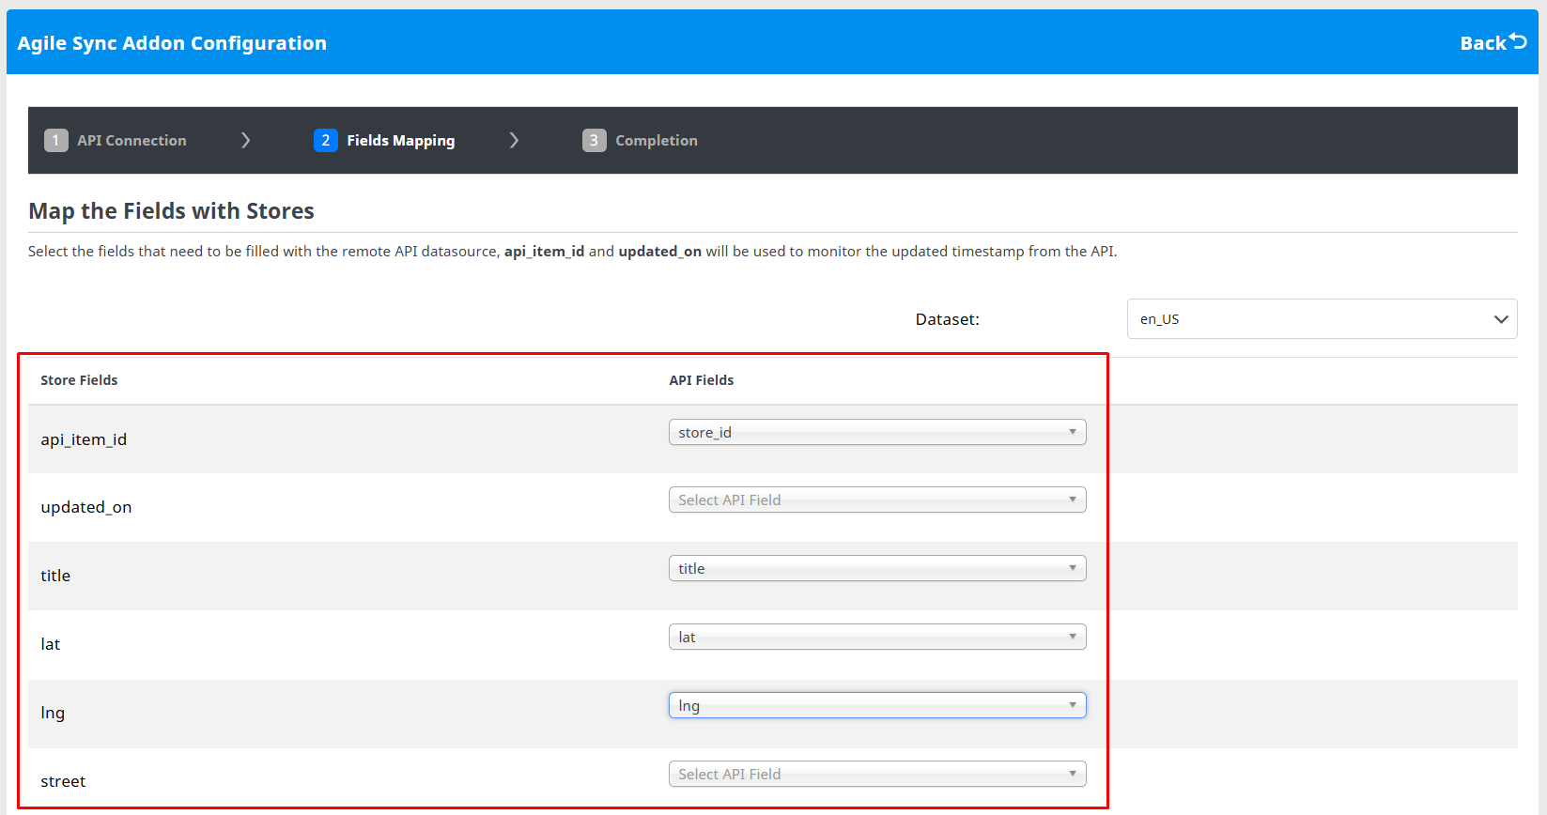The width and height of the screenshot is (1547, 815).
Task: Click the title store field label
Action: click(55, 576)
